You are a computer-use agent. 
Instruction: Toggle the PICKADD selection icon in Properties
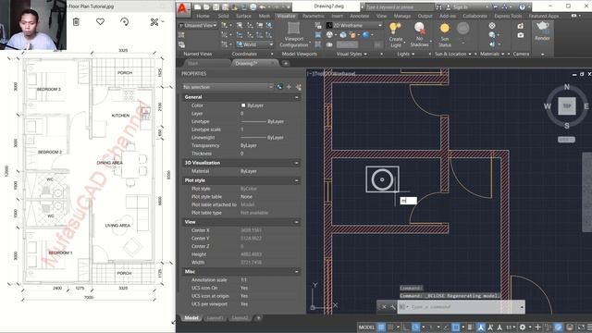279,87
